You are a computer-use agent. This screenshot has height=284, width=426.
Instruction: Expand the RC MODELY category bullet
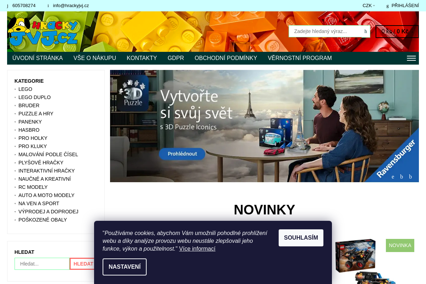pyautogui.click(x=15, y=187)
